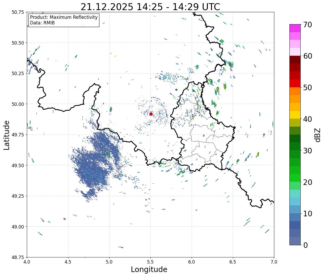This screenshot has height=276, width=324.
Task: Pick the greyish blue bottom swatch at 0 dBZ
Action: click(x=295, y=241)
